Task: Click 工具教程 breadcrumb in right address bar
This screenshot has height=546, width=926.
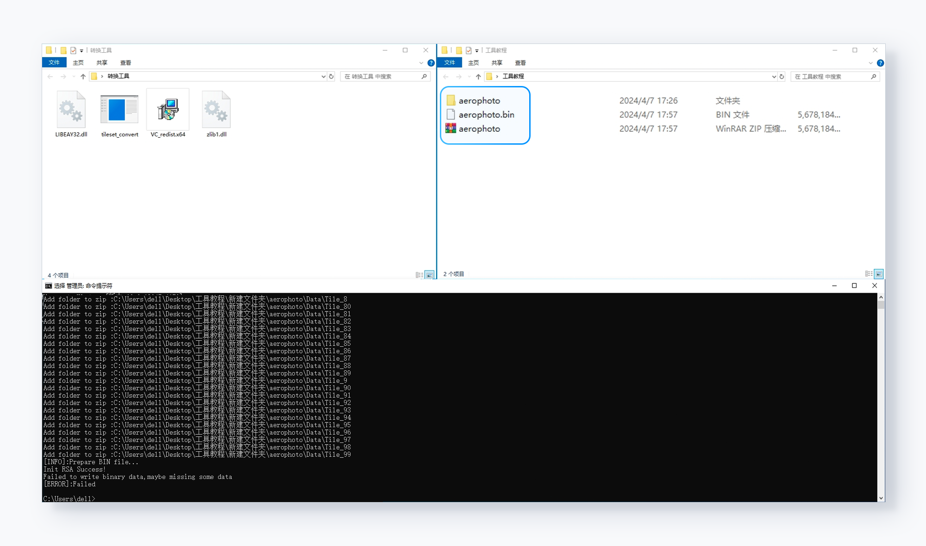Action: click(513, 76)
